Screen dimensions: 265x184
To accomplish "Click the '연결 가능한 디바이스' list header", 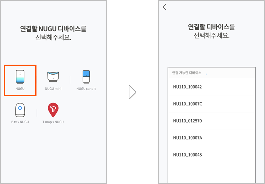I will click(187, 73).
